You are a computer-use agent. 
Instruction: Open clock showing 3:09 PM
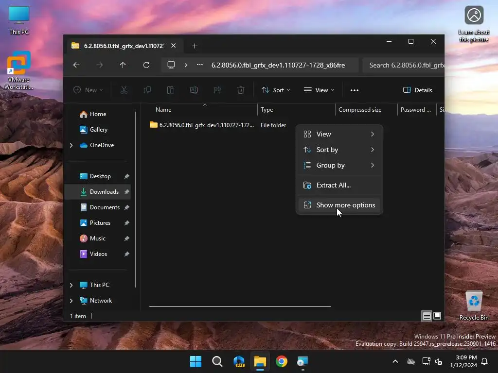pos(463,361)
